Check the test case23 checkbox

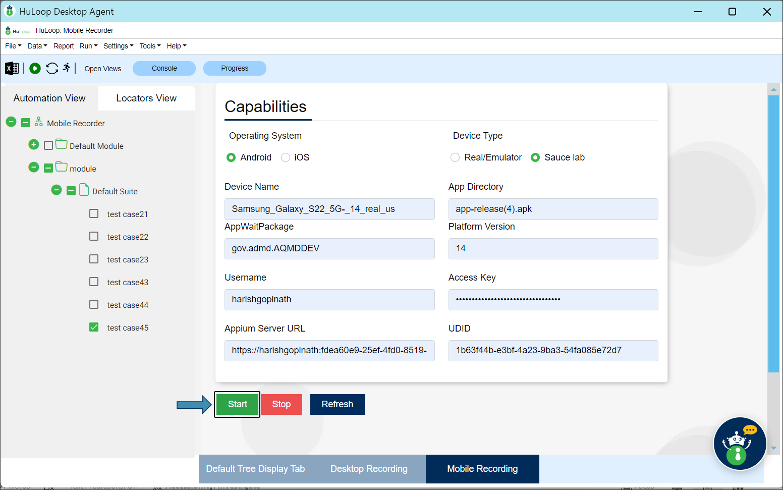(94, 259)
